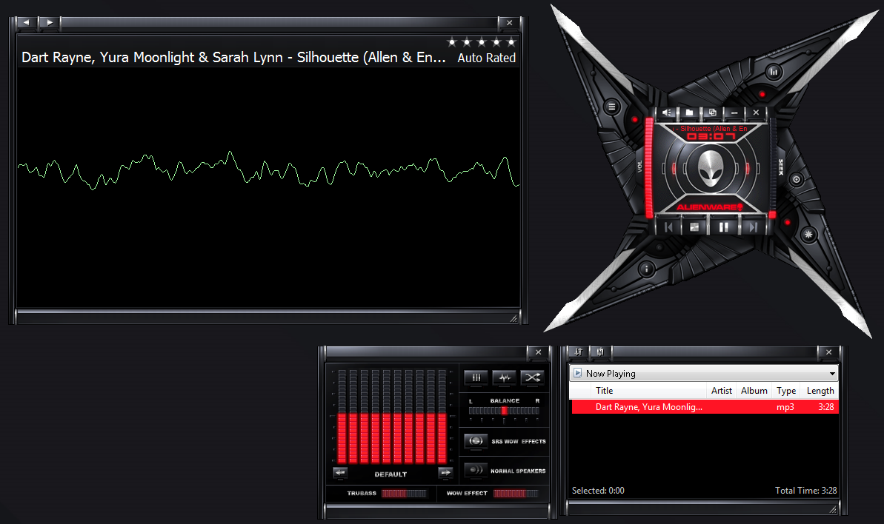Select the waveform analyzer icon in the equalizer
The image size is (884, 524).
point(504,377)
